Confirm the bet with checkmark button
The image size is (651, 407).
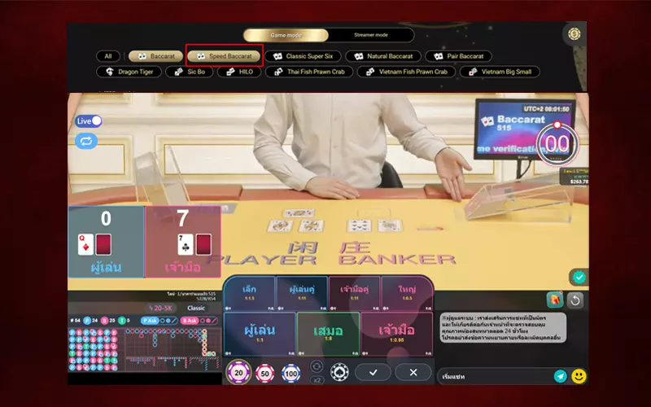pos(374,372)
